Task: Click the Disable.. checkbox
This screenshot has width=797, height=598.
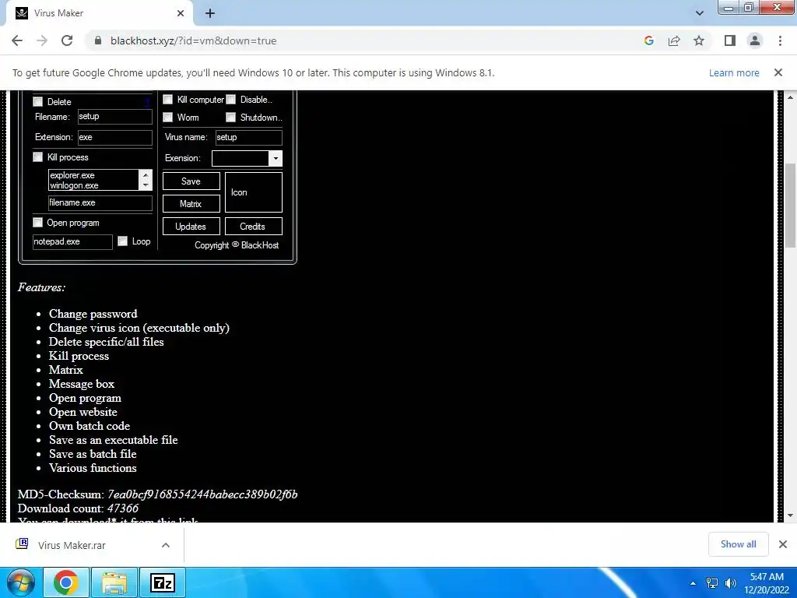Action: coord(230,100)
